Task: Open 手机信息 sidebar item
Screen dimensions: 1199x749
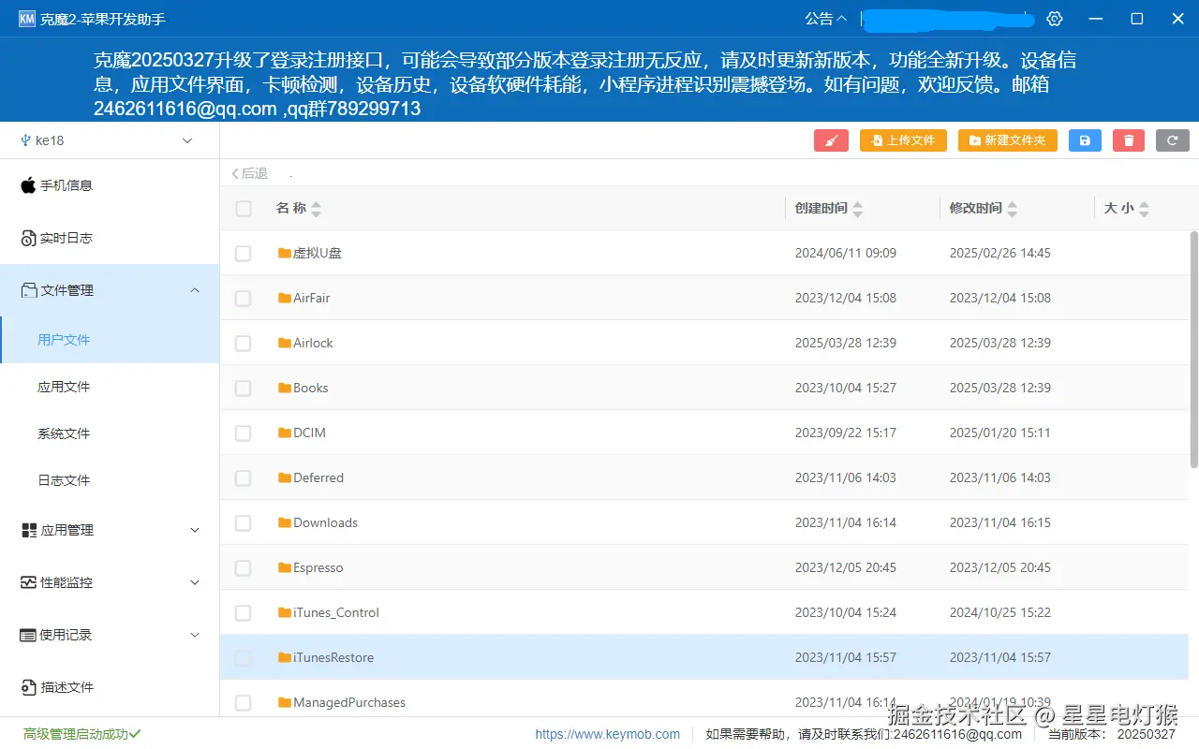Action: click(110, 185)
